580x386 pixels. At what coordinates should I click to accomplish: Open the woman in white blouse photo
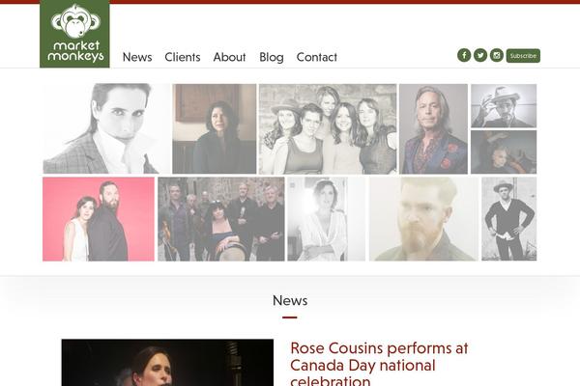327,219
